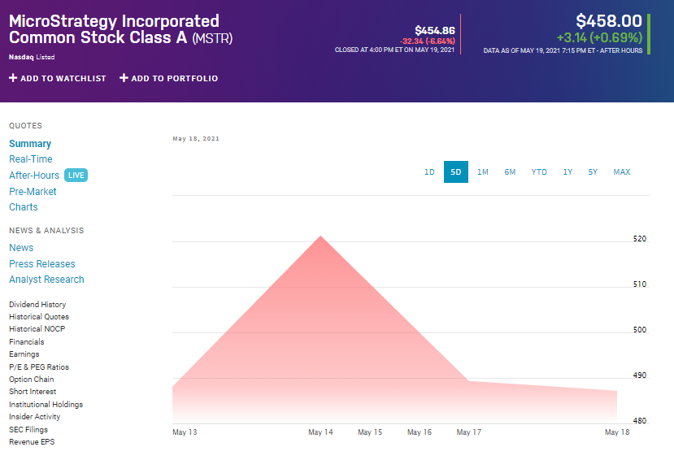Switch the chart to 1M range
Viewport: 674px width, 460px height.
483,171
